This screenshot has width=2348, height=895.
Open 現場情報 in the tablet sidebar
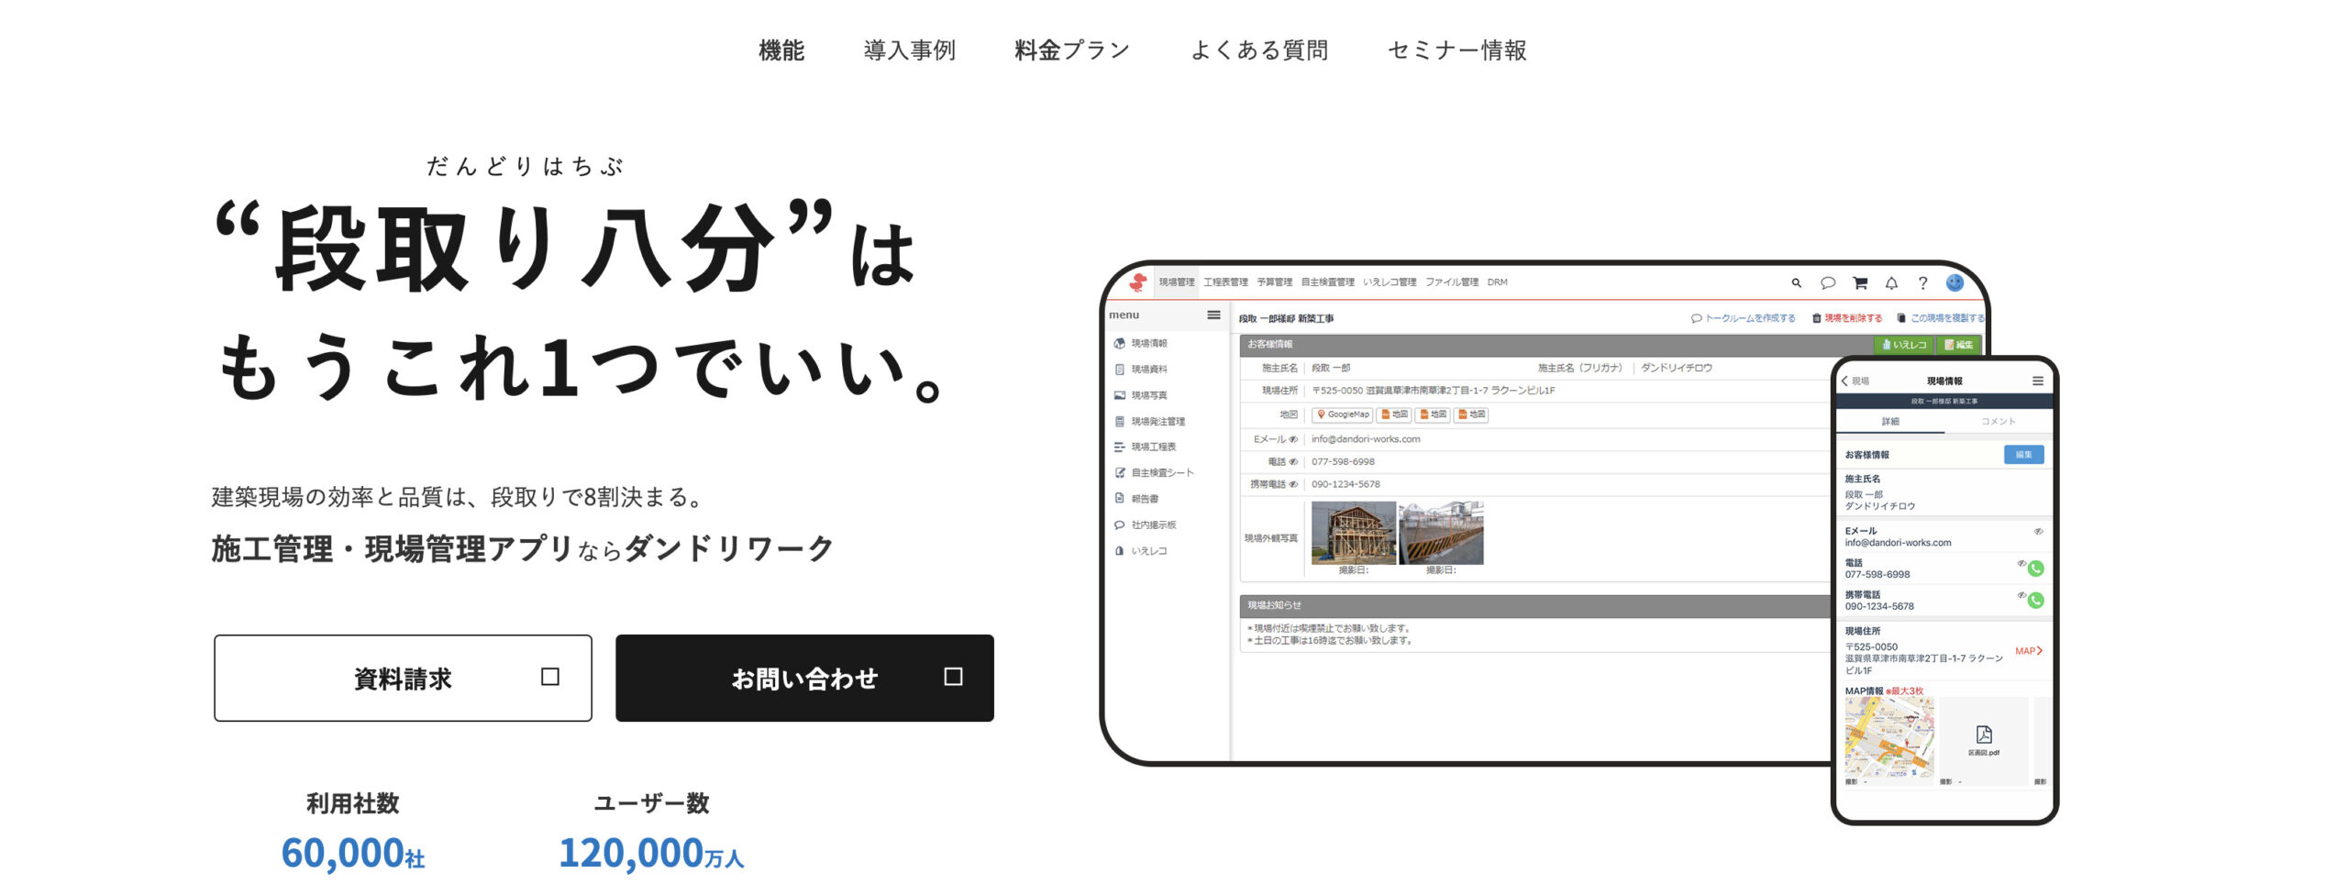1148,343
